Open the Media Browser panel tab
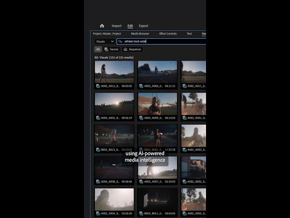Viewport: 290px width, 218px height. point(140,34)
